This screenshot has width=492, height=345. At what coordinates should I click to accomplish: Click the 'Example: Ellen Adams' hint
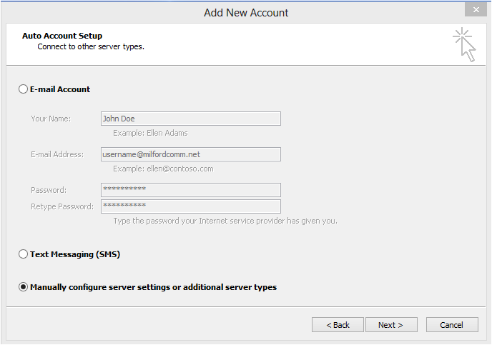click(150, 133)
